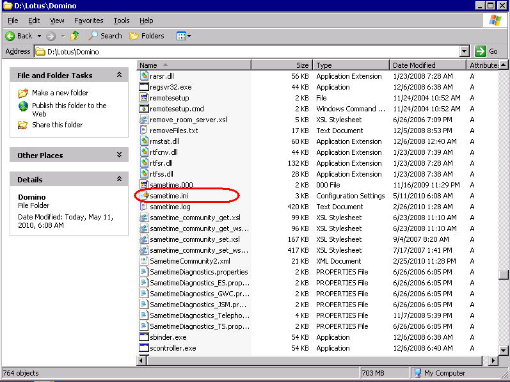This screenshot has width=510, height=382.
Task: Sort by the Date Modified column header
Action: [x=427, y=65]
